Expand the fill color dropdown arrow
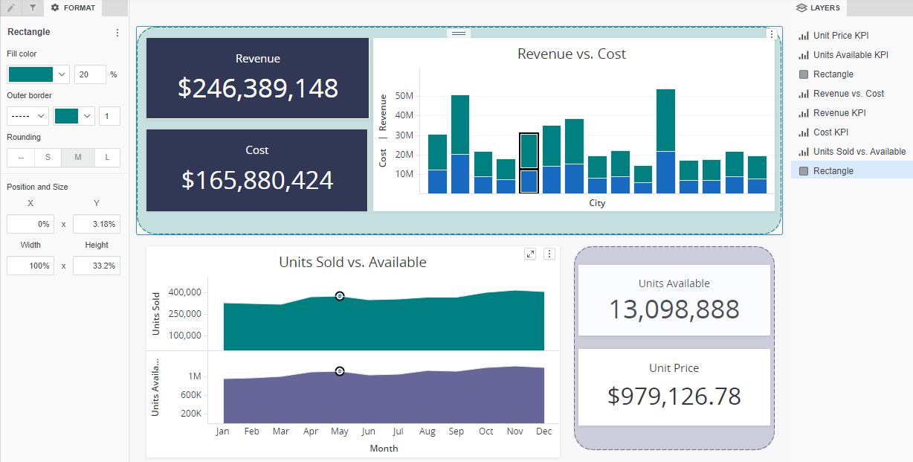Image resolution: width=913 pixels, height=462 pixels. [x=62, y=74]
